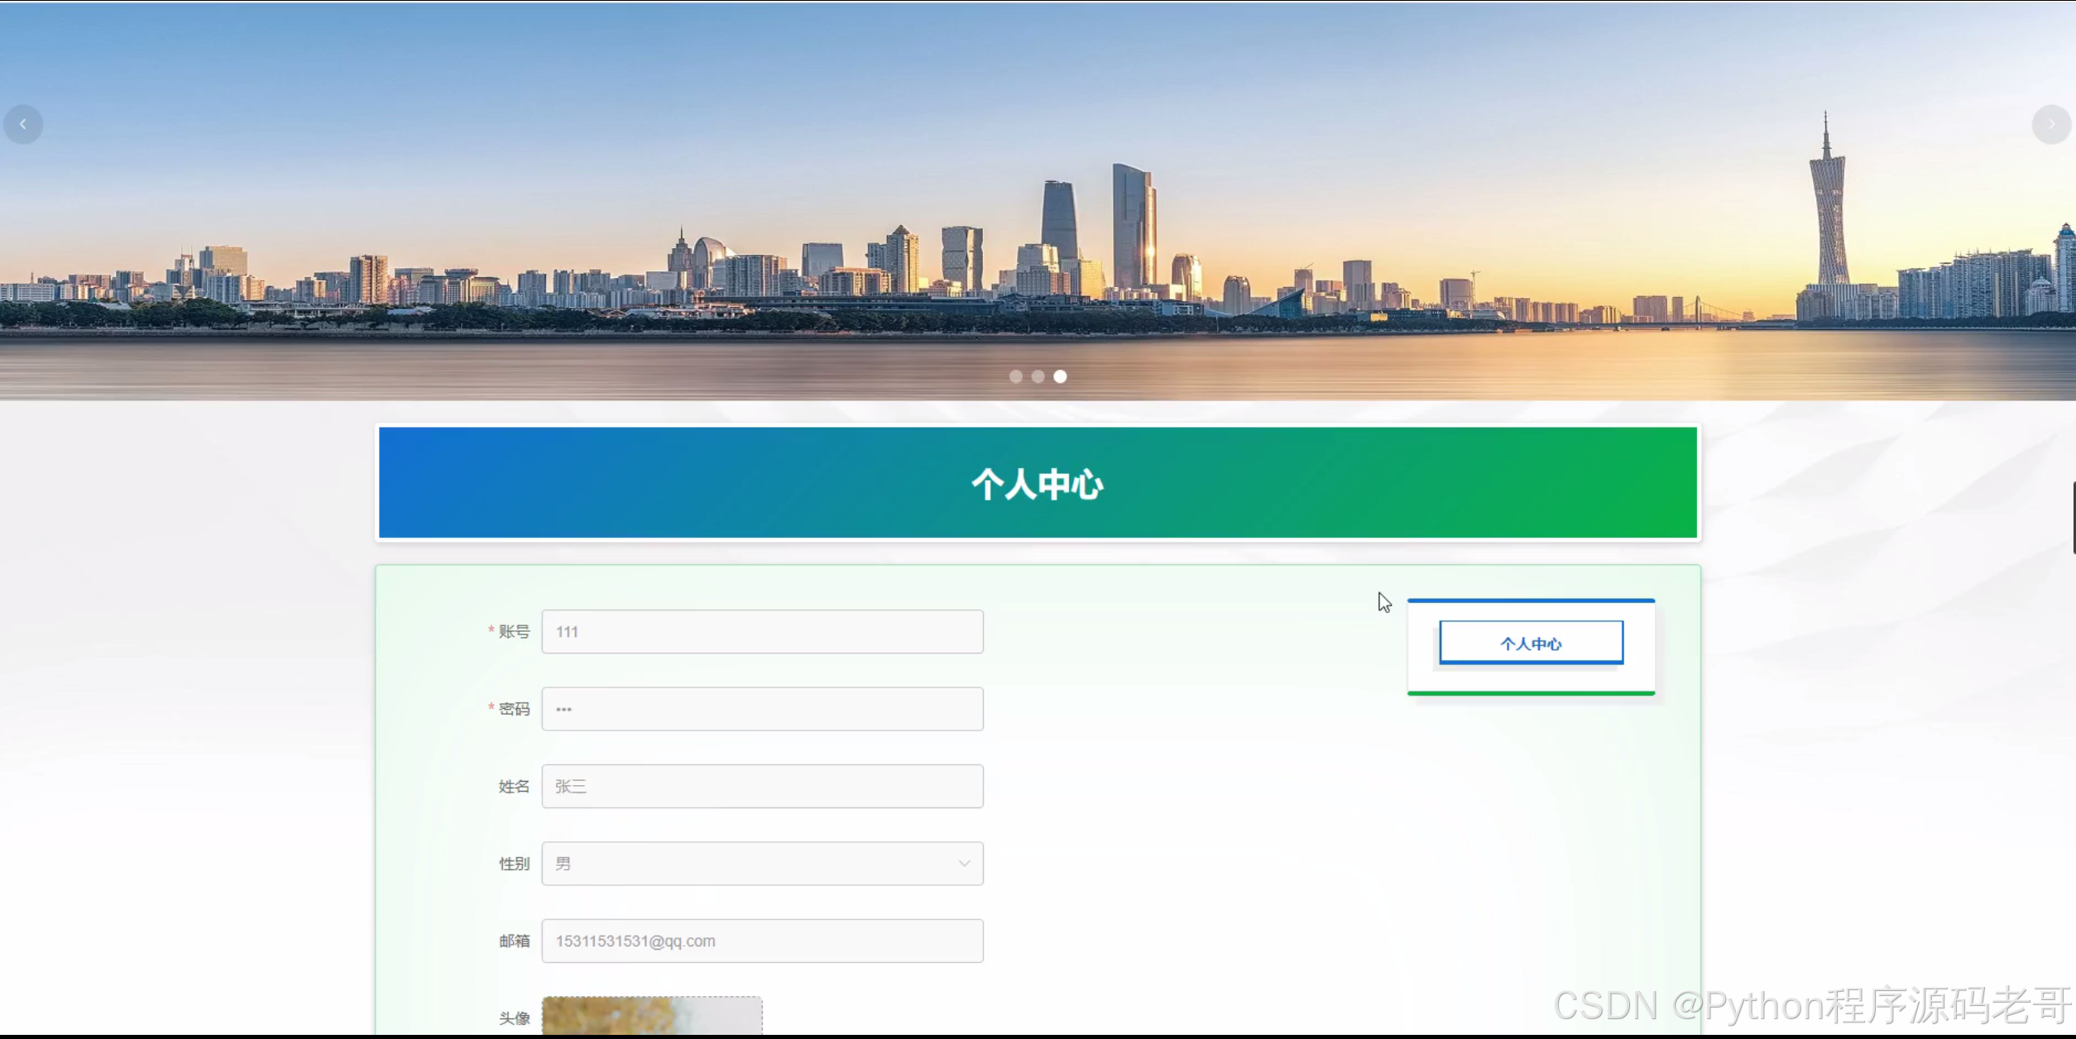
Task: Click the 姓名 field containing 张三
Action: (x=761, y=786)
